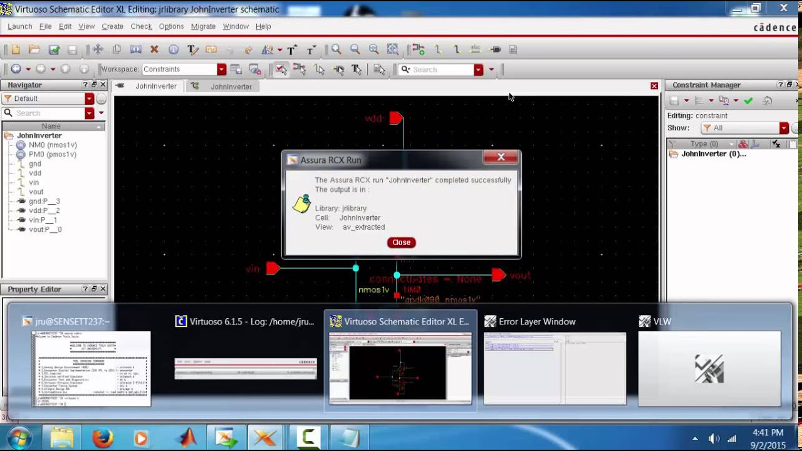Open Firefox from the taskbar

(x=103, y=437)
